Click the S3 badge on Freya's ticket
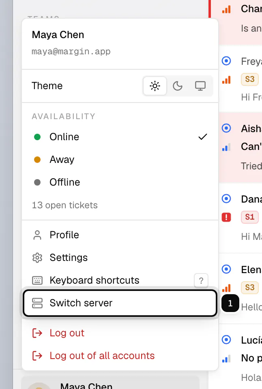This screenshot has width=262, height=389. [x=249, y=79]
